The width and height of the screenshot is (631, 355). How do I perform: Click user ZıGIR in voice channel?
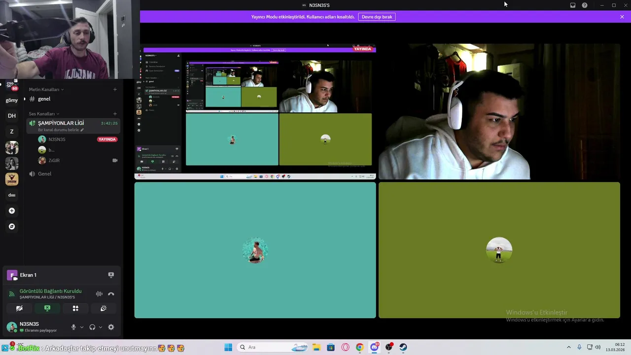(54, 160)
